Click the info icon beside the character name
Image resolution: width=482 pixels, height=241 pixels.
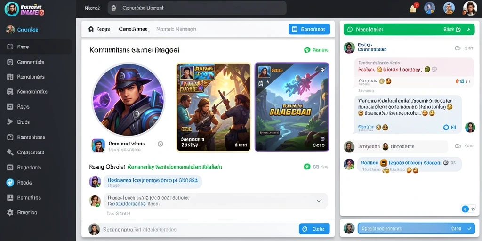click(160, 144)
